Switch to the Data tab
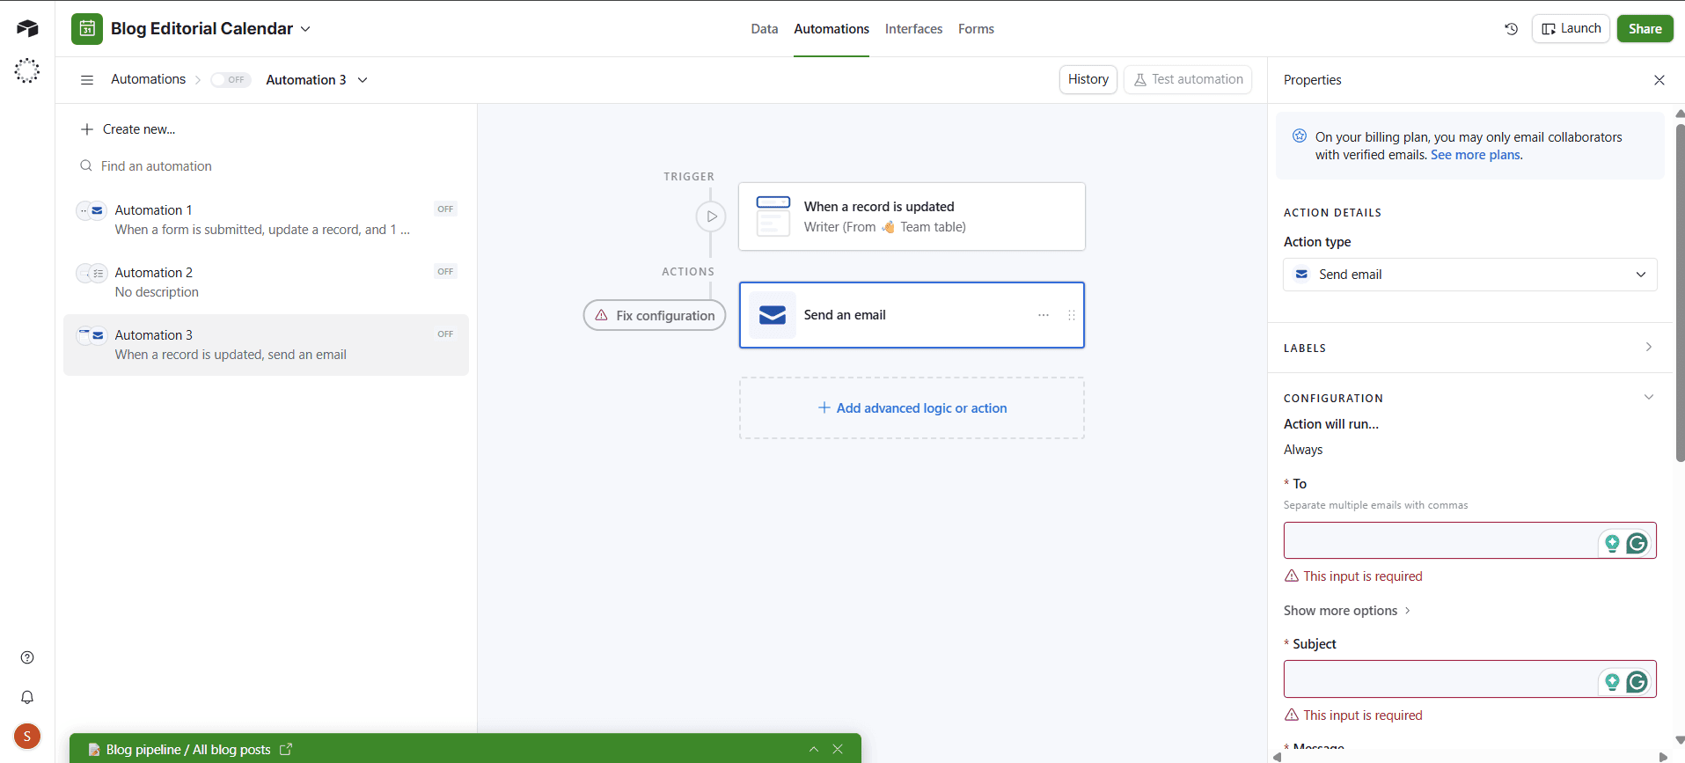The width and height of the screenshot is (1685, 763). coord(764,29)
